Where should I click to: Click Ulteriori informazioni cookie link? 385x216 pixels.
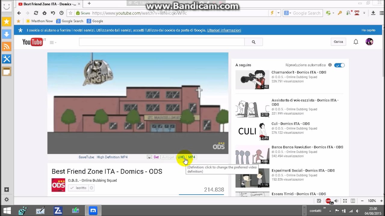pyautogui.click(x=224, y=30)
